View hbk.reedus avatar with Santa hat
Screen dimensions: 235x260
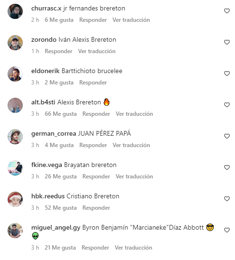[15, 199]
